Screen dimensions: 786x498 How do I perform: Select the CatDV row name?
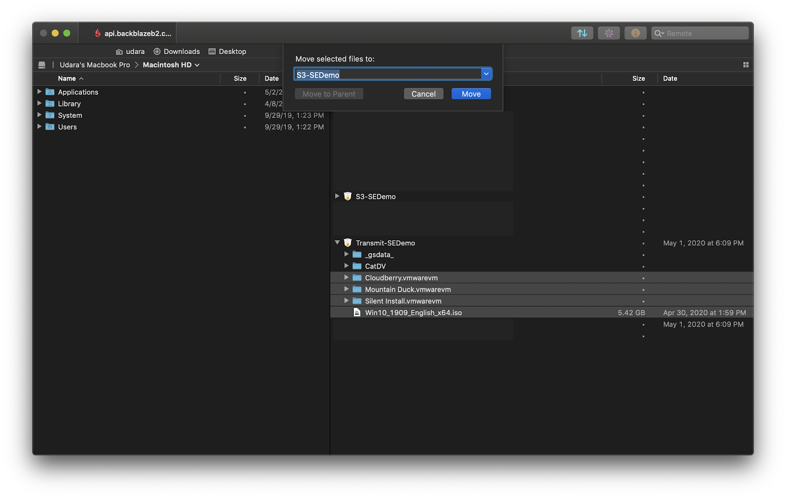coord(375,266)
